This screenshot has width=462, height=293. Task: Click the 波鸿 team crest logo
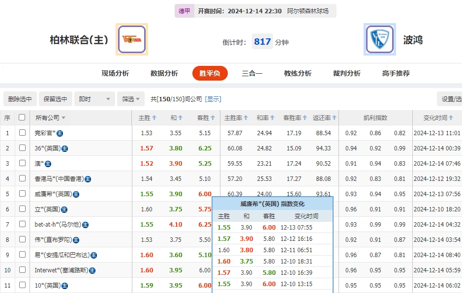pos(379,39)
